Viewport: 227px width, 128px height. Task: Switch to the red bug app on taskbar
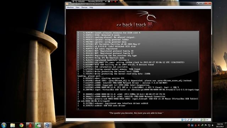(30, 125)
